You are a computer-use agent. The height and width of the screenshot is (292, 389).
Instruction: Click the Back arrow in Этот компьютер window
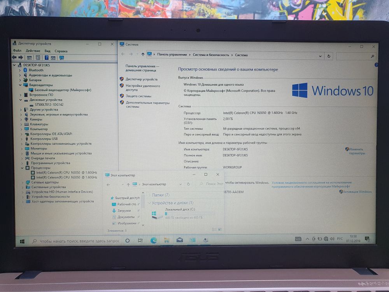[109, 185]
